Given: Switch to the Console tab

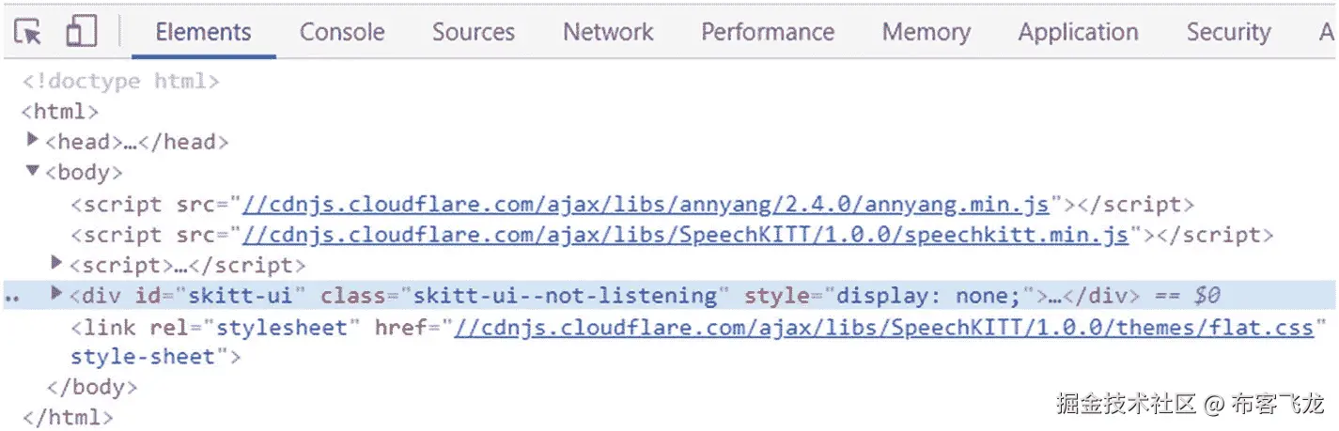Looking at the screenshot, I should (x=342, y=32).
